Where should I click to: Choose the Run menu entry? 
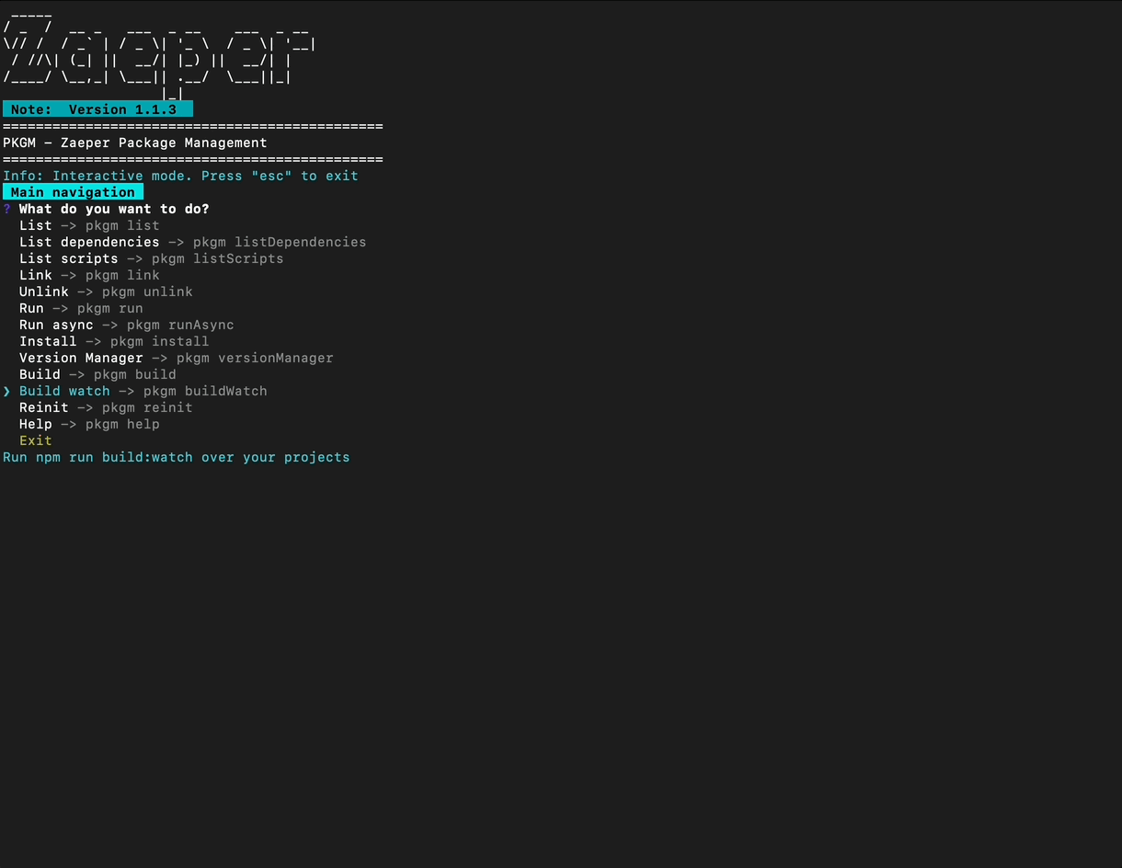tap(31, 308)
